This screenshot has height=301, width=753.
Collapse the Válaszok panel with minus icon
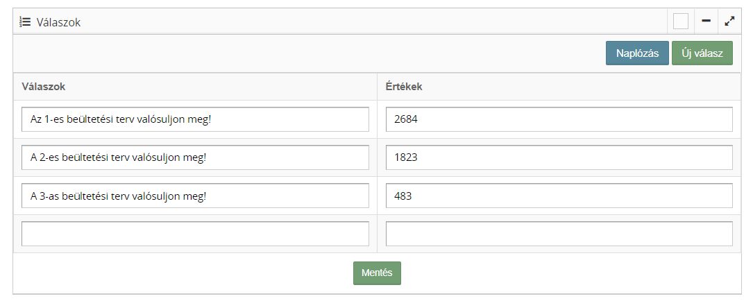(707, 21)
